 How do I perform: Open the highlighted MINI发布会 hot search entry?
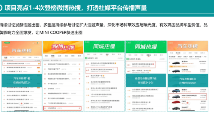[62, 108]
